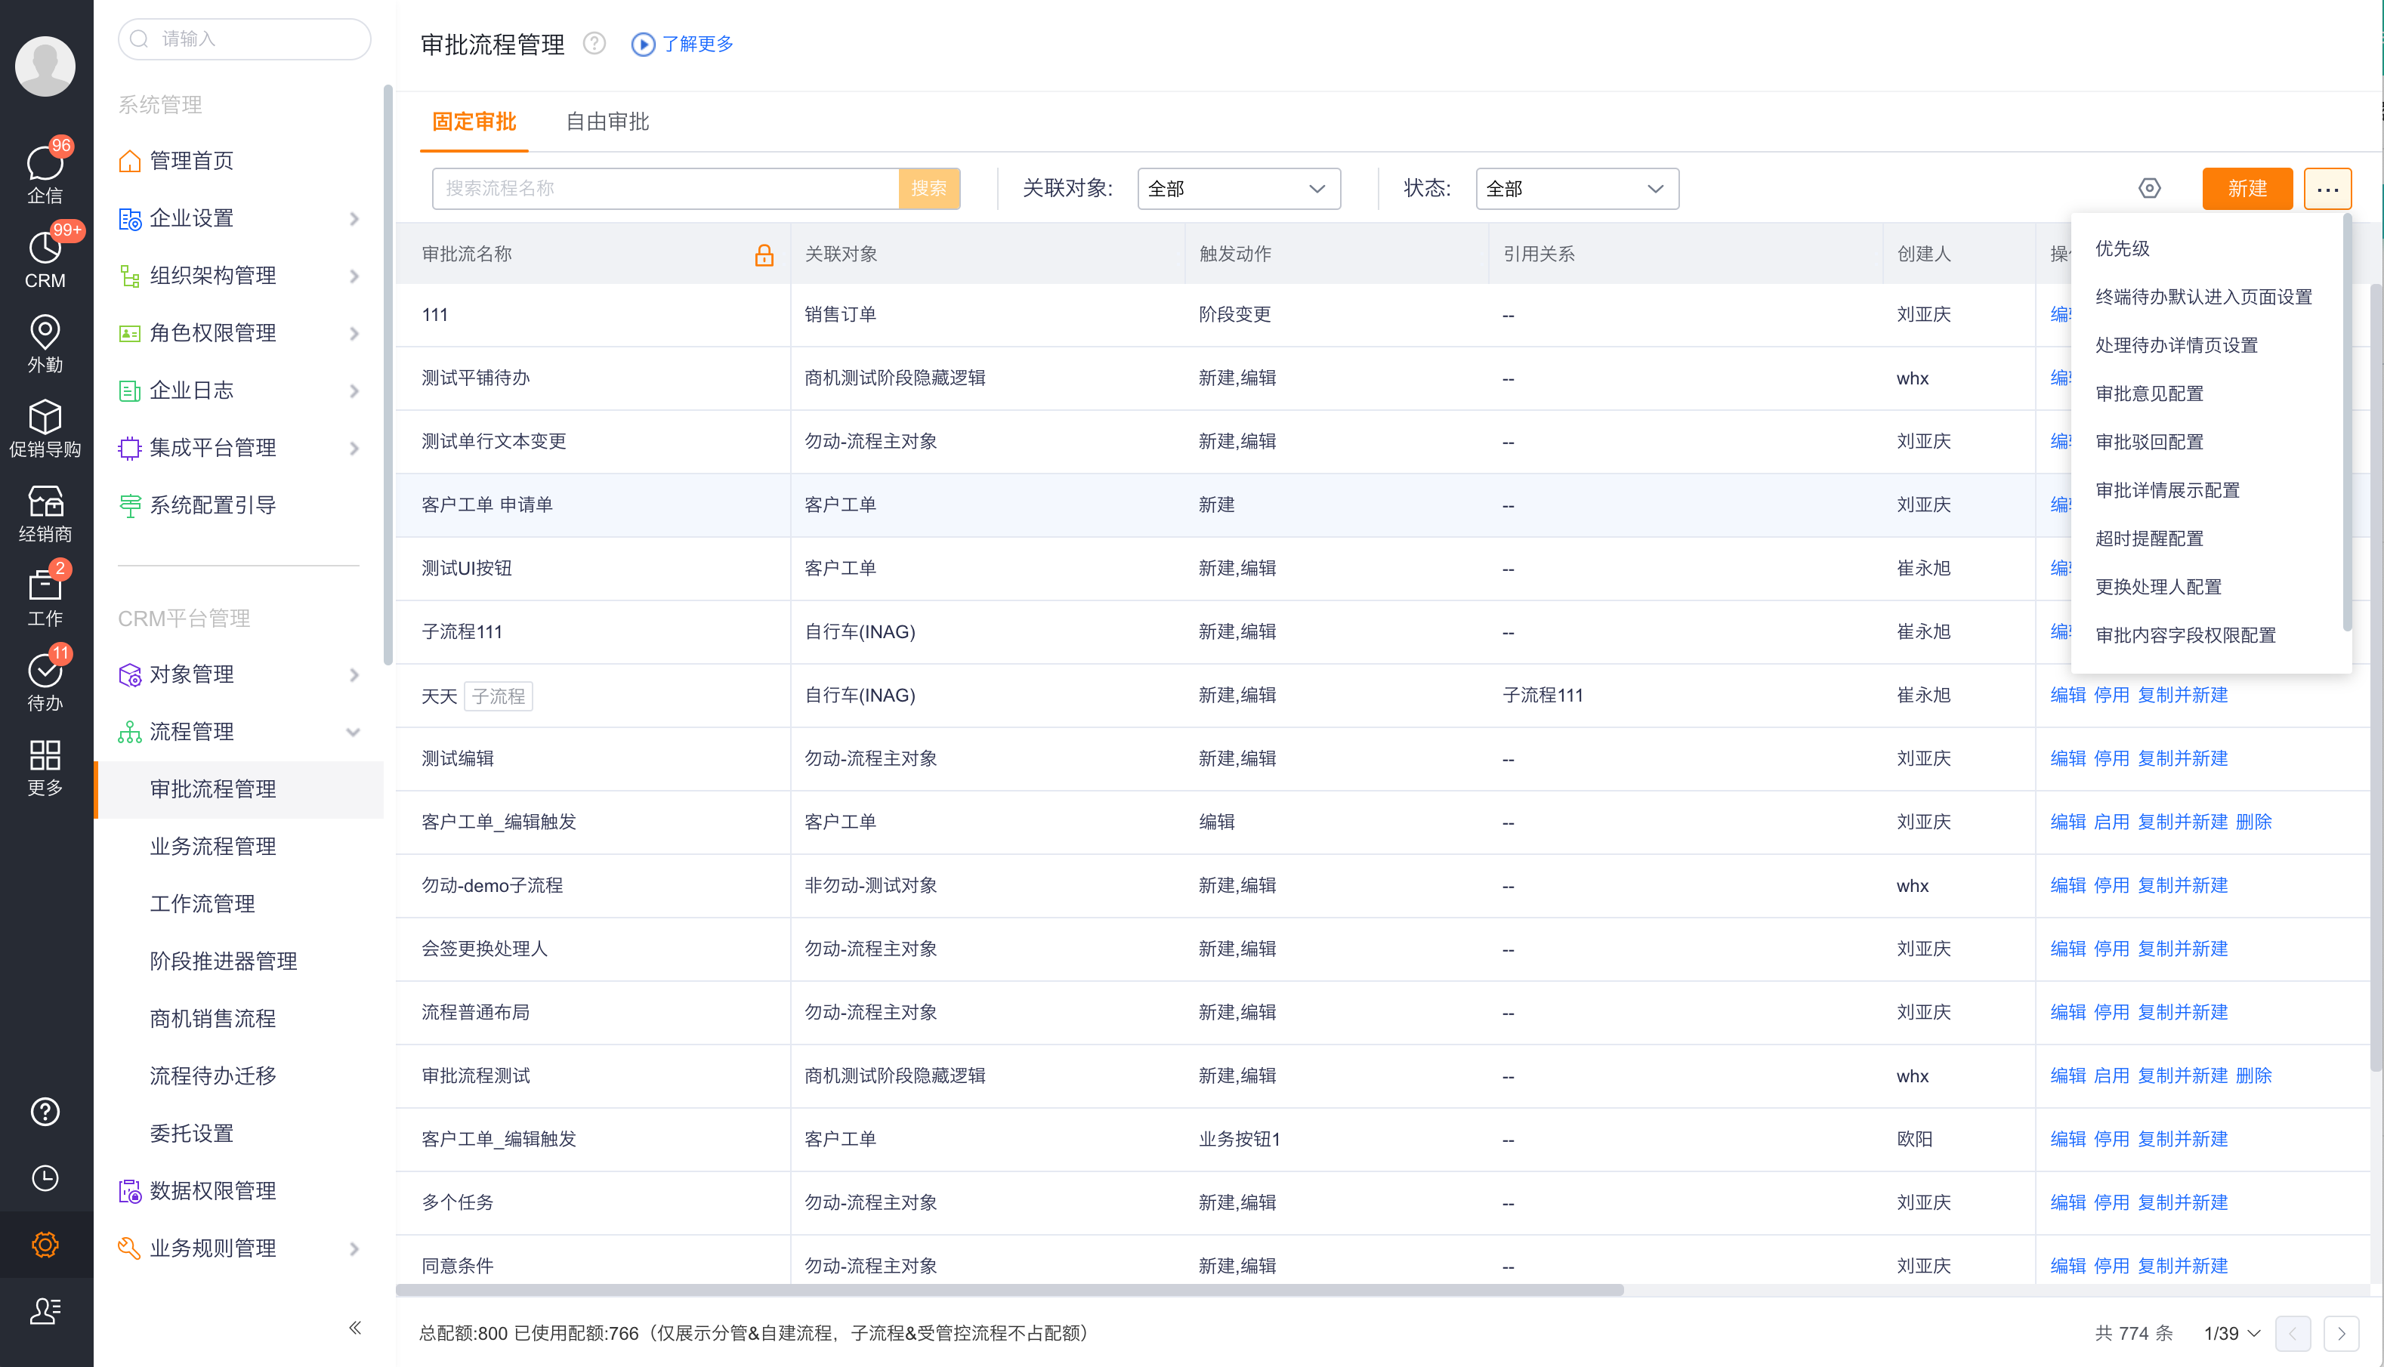The image size is (2384, 1367).
Task: Go to next page arrow in pagination
Action: tap(2341, 1332)
